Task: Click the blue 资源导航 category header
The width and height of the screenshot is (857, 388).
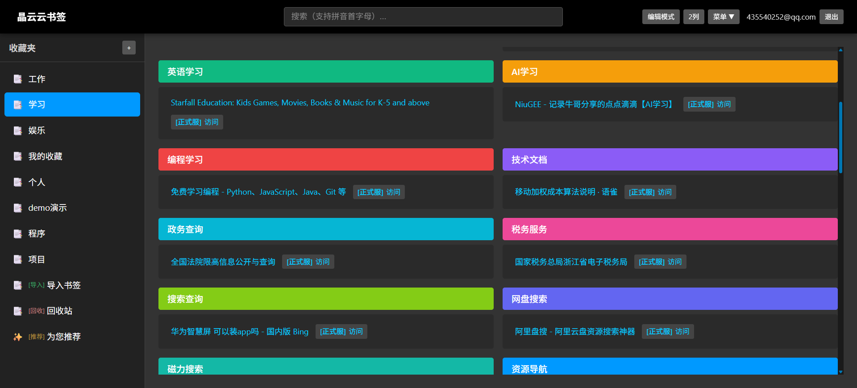Action: click(670, 366)
